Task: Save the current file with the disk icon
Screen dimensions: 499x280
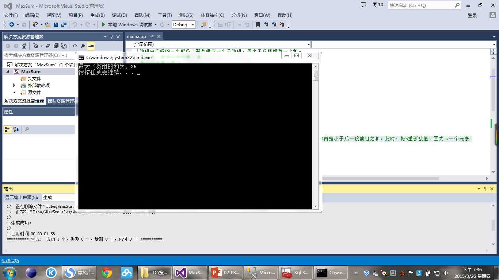Action: coord(56,25)
